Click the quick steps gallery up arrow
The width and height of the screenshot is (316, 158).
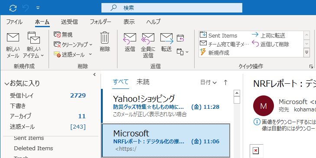306,35
